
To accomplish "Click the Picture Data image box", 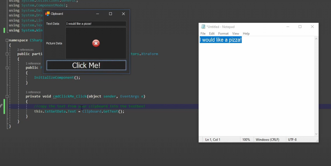I will (x=96, y=43).
